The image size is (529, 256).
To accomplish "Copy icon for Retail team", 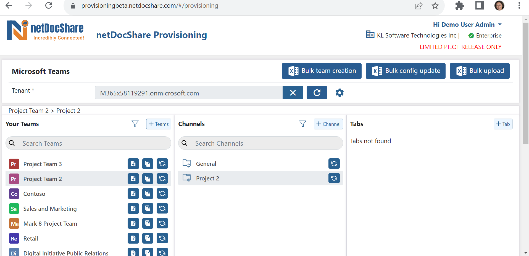I will coord(148,238).
